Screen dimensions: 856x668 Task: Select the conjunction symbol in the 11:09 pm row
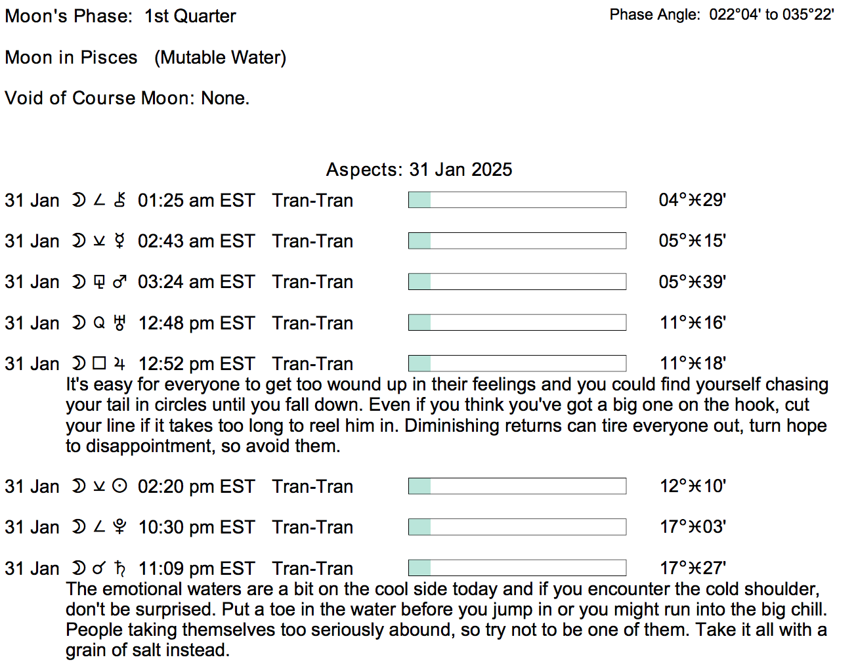(99, 568)
